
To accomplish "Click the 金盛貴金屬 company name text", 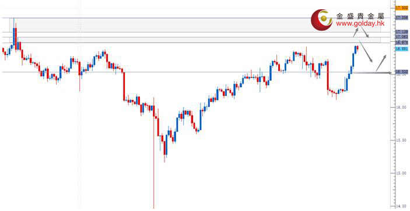I will 360,16.
